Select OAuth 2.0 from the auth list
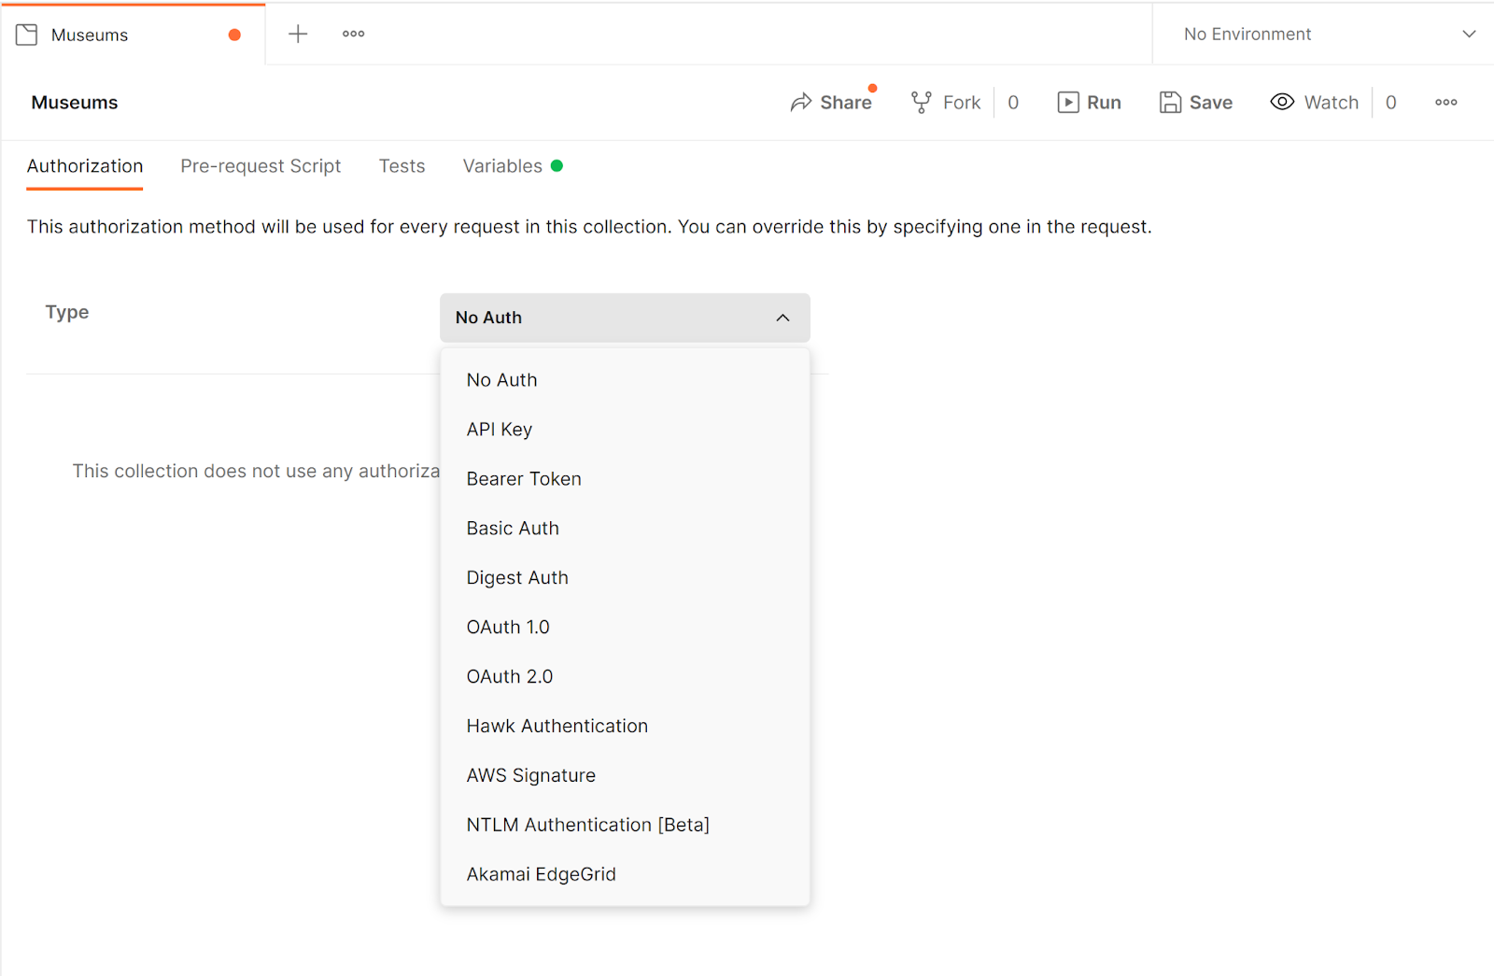Viewport: 1494px width, 976px height. (510, 675)
